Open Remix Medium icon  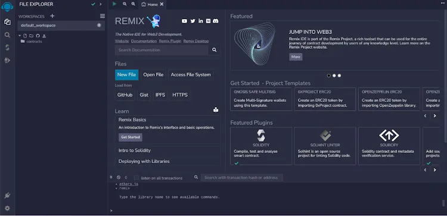(208, 21)
